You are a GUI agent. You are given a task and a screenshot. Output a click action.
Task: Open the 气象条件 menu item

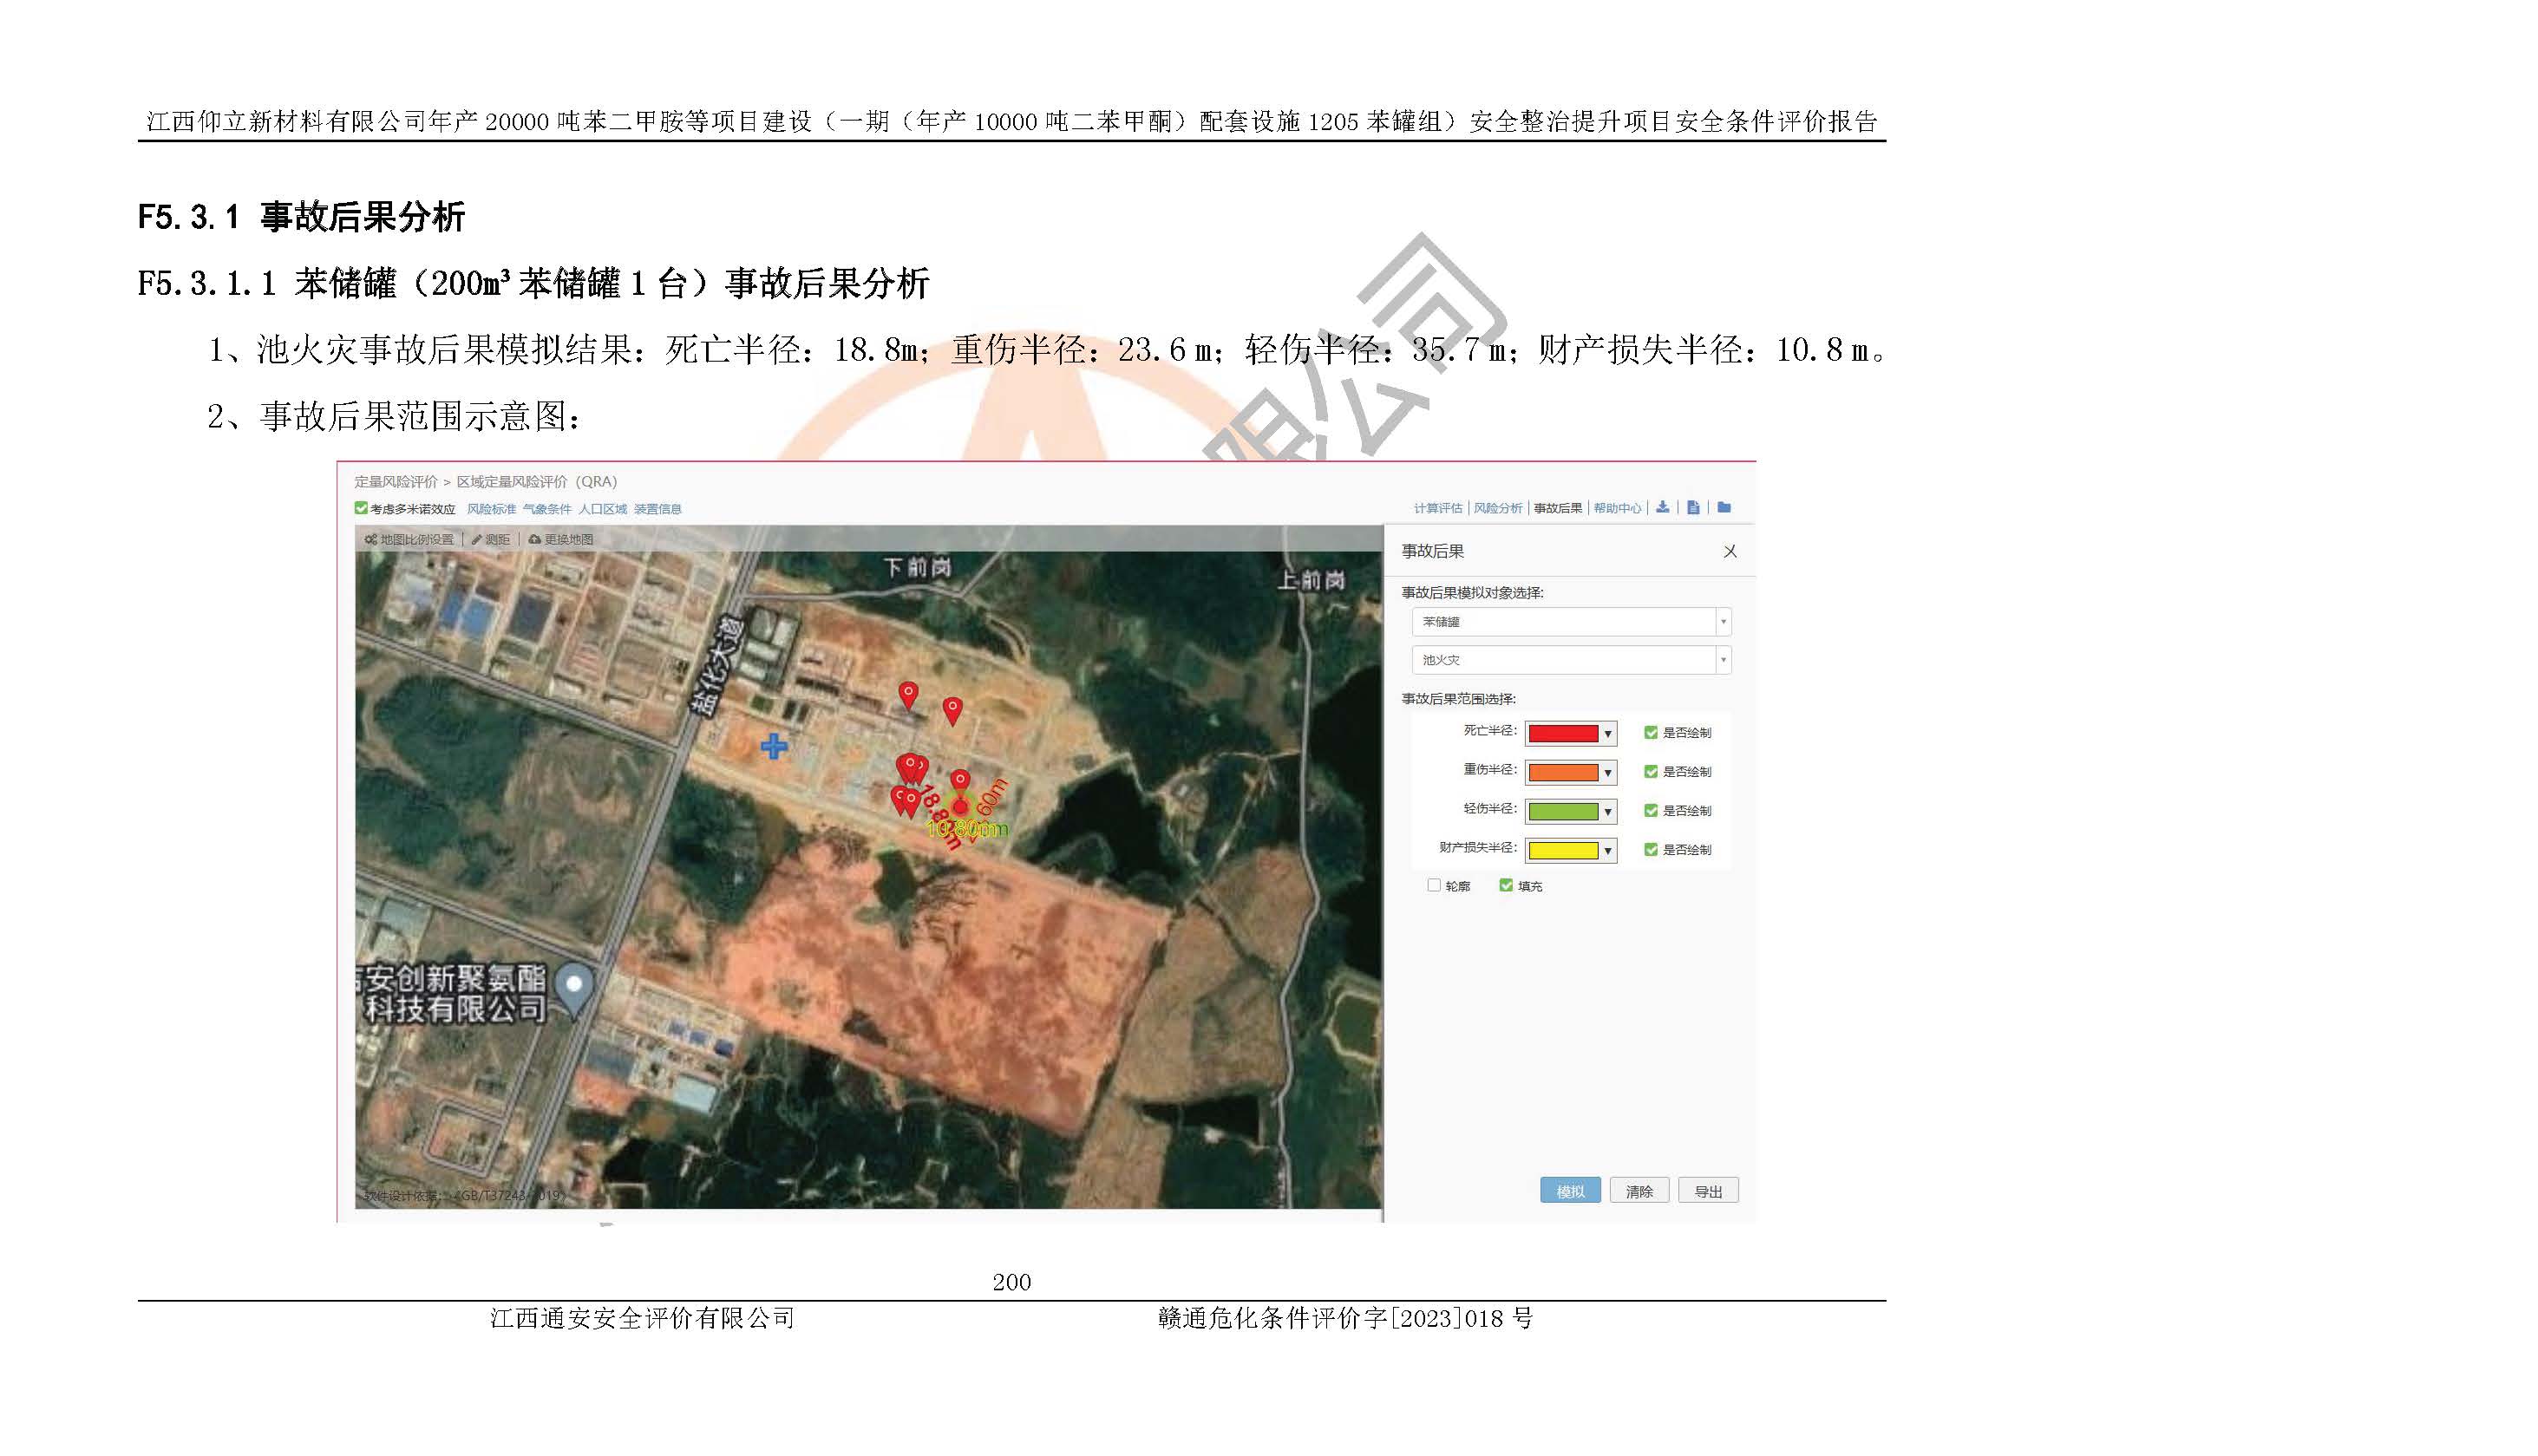click(547, 509)
